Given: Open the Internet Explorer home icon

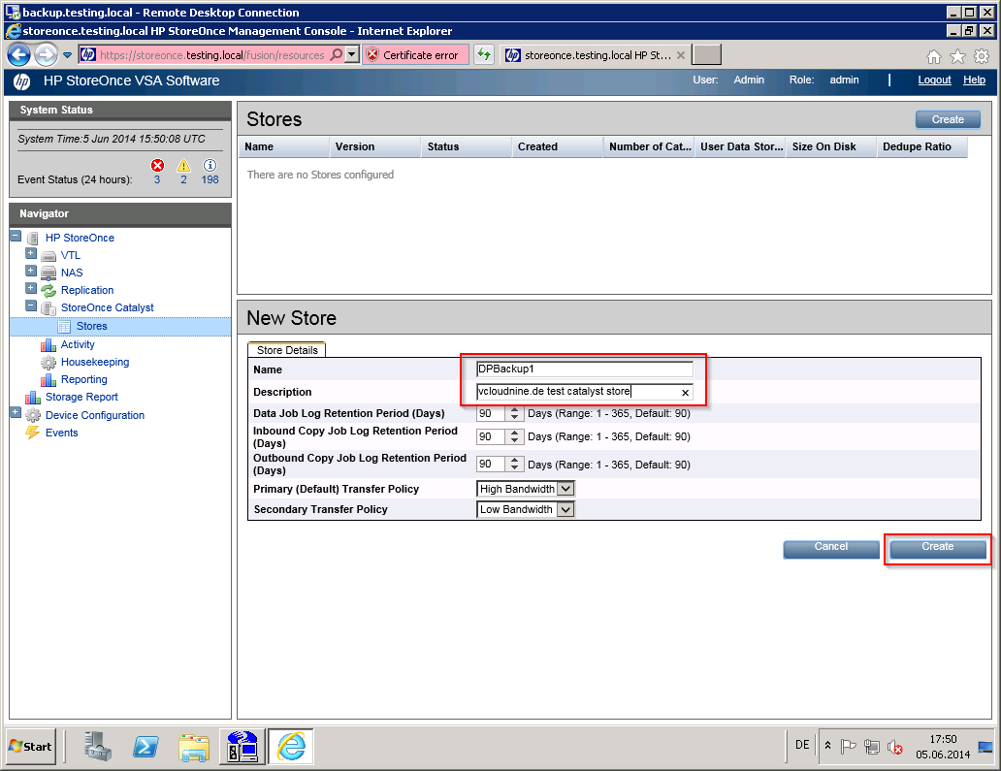Looking at the screenshot, I should point(933,57).
